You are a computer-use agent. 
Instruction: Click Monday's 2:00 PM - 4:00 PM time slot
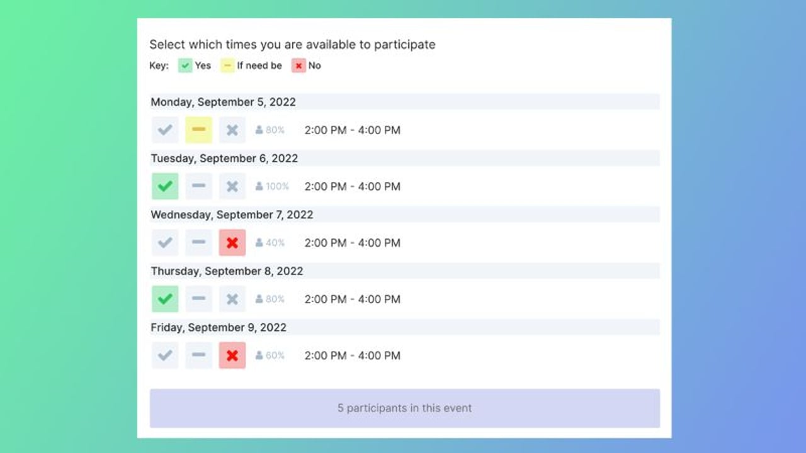click(352, 130)
